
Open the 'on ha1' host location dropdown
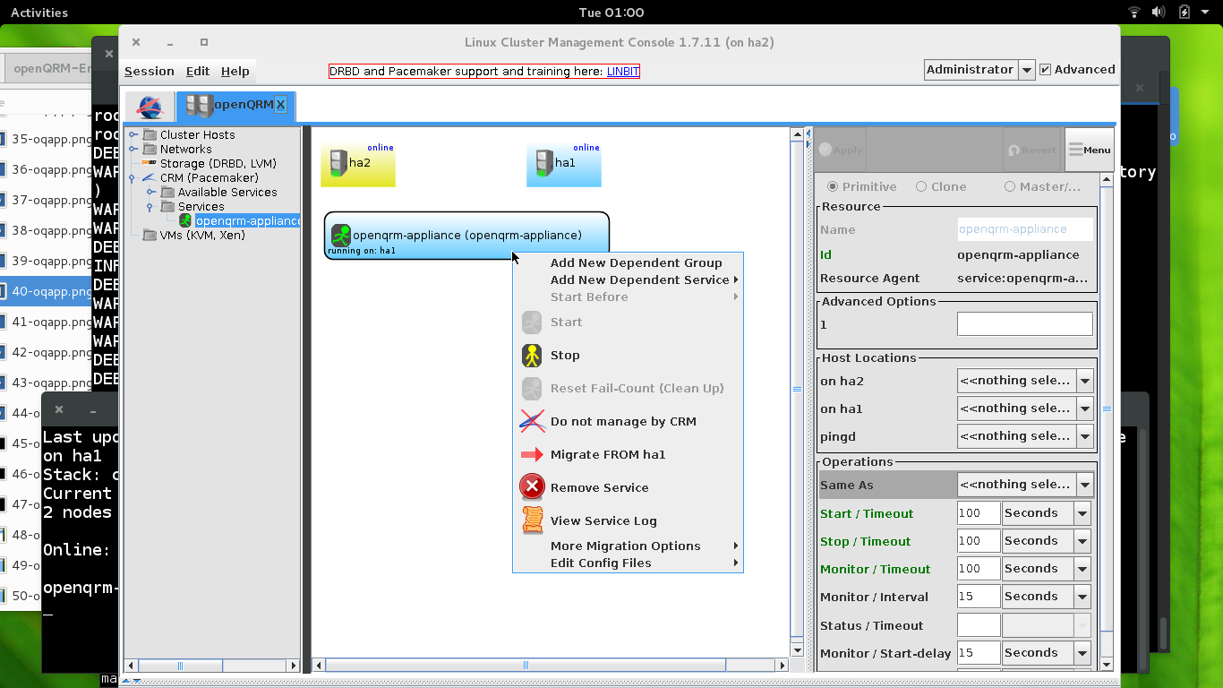point(1085,408)
